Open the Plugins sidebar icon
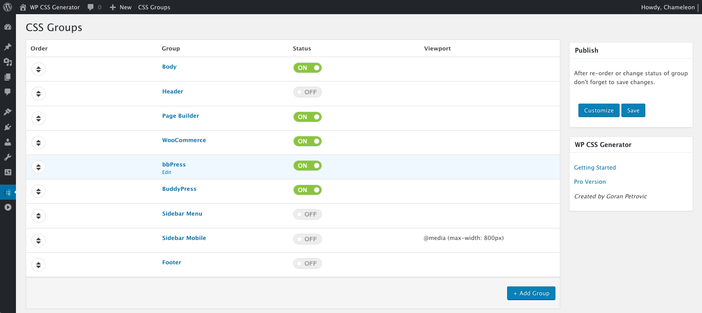Screen dimensions: 702x313 [x=8, y=127]
